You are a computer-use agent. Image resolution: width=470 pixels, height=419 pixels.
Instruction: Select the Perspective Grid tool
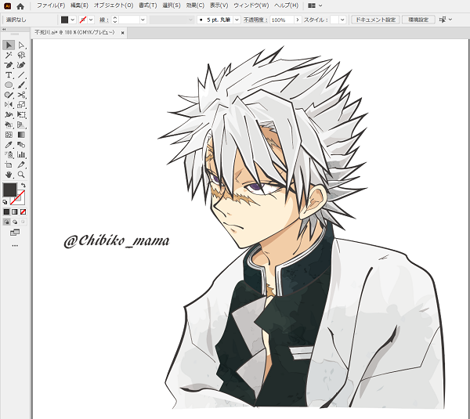point(21,125)
